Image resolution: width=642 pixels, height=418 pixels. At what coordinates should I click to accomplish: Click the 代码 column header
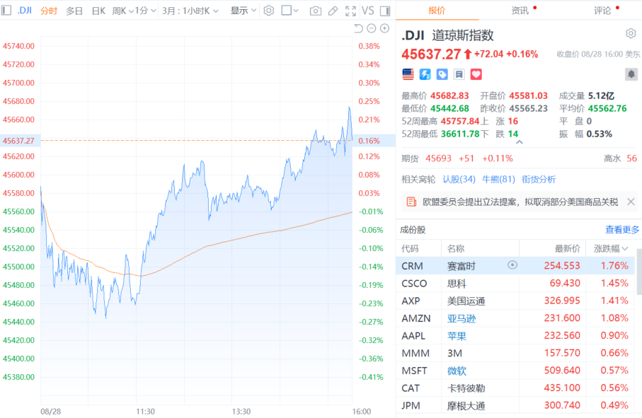(410, 248)
